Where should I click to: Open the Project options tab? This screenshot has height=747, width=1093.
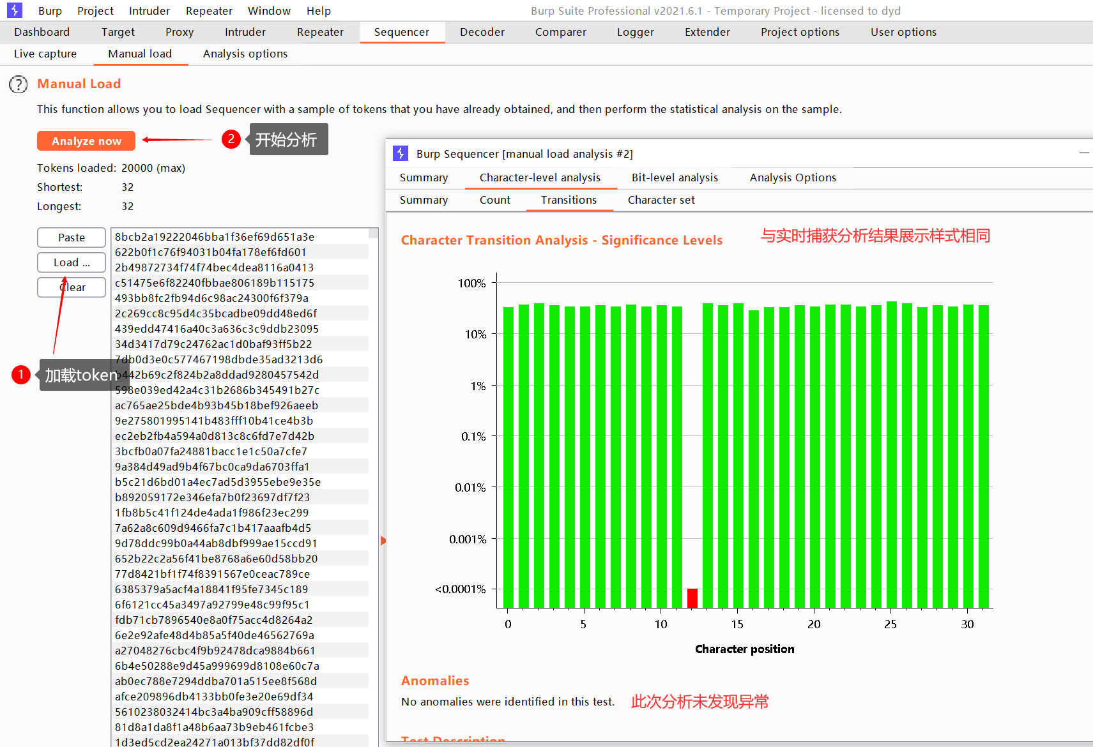[800, 32]
